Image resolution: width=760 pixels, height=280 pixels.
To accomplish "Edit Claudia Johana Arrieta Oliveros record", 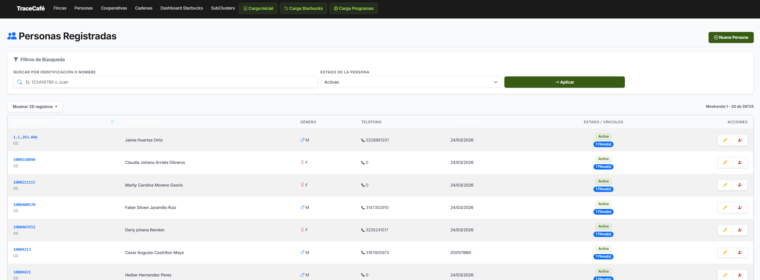I will [725, 162].
